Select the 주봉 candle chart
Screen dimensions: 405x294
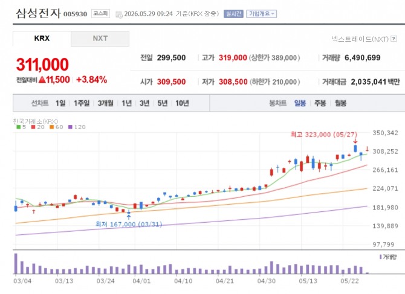click(x=320, y=103)
